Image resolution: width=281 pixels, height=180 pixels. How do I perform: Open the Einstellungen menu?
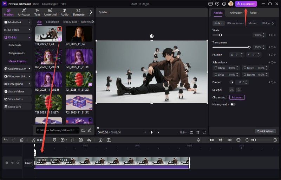coord(50,4)
